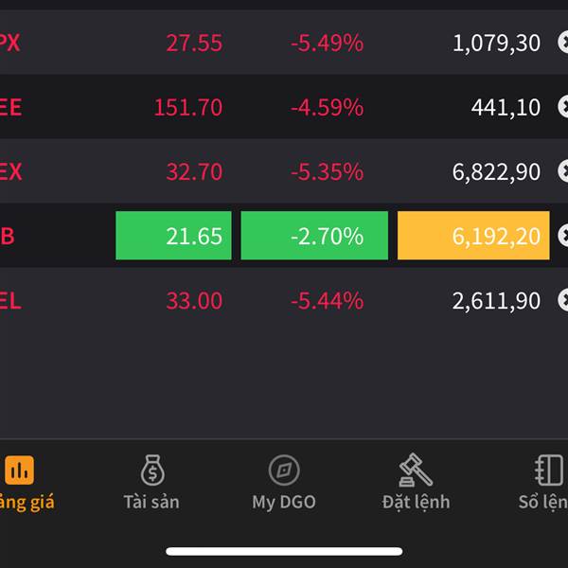
Task: Tap the Đặt lệnh gavel icon
Action: coord(416,469)
